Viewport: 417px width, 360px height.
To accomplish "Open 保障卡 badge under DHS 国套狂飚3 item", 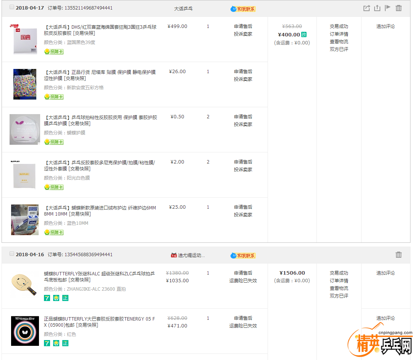I will click(54, 52).
